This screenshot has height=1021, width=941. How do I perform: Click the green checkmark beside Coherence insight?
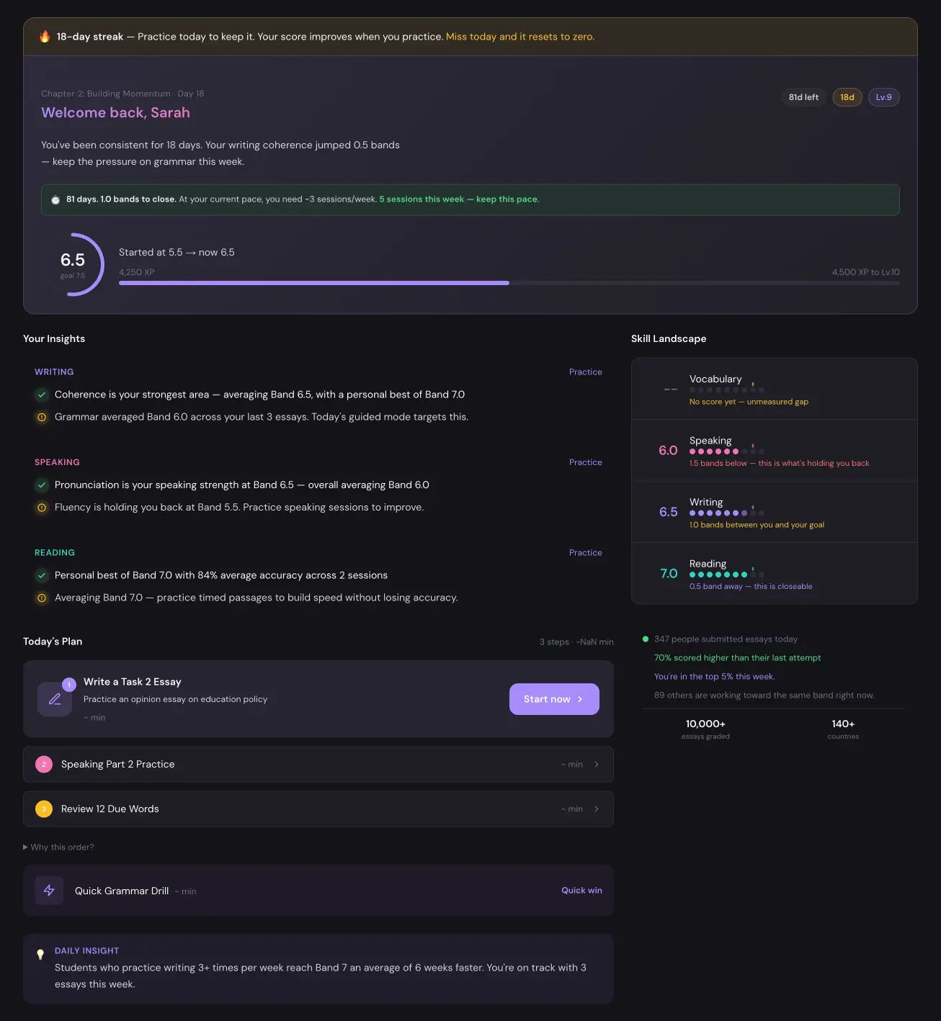[42, 395]
